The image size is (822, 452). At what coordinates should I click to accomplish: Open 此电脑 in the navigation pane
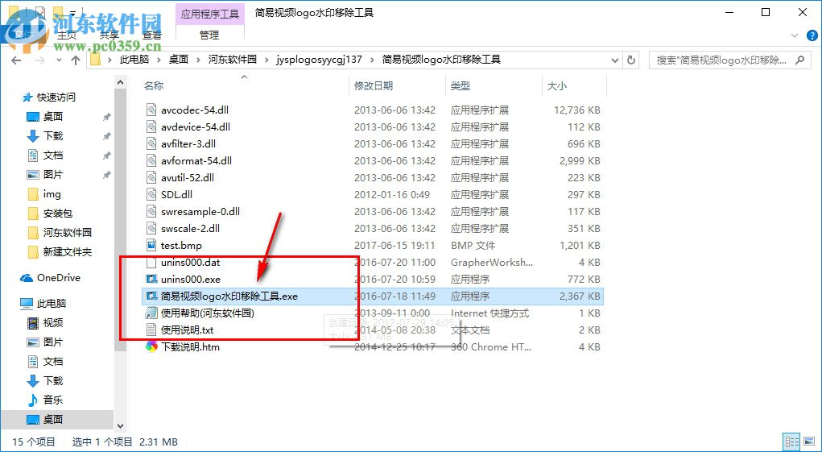click(x=43, y=304)
